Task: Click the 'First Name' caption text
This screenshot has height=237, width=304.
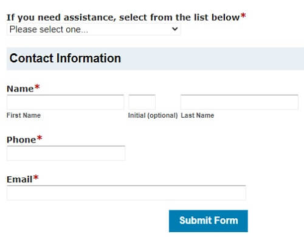Action: click(x=24, y=115)
